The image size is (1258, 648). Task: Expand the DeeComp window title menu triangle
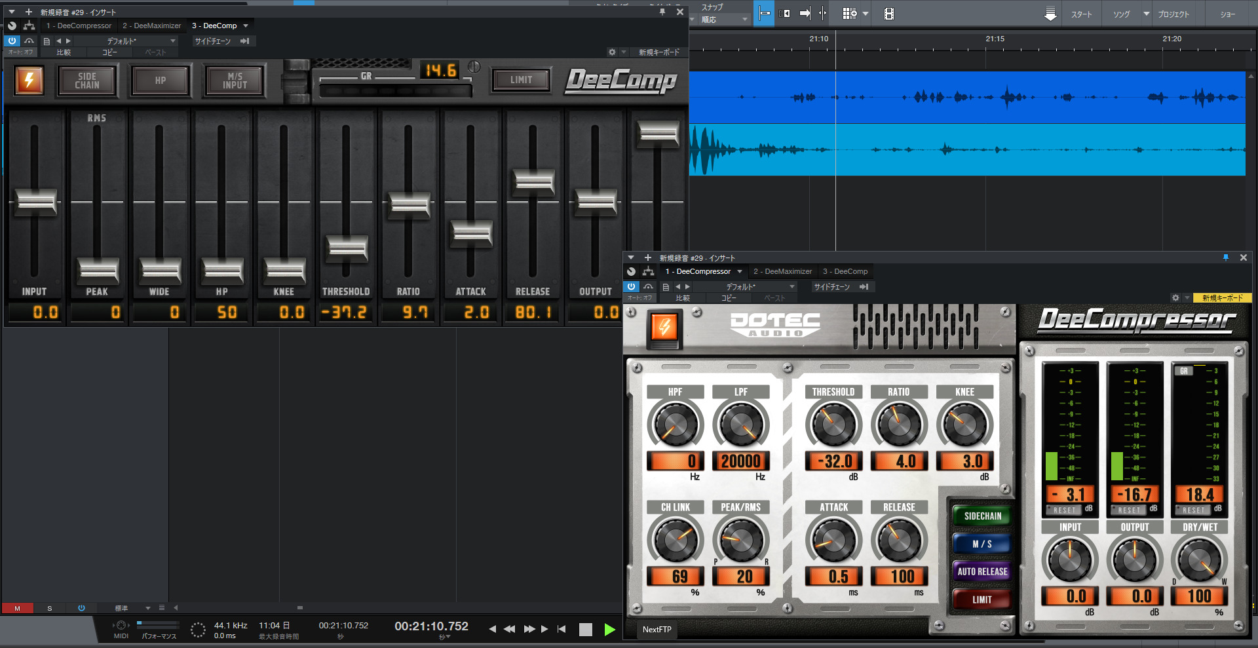click(11, 12)
